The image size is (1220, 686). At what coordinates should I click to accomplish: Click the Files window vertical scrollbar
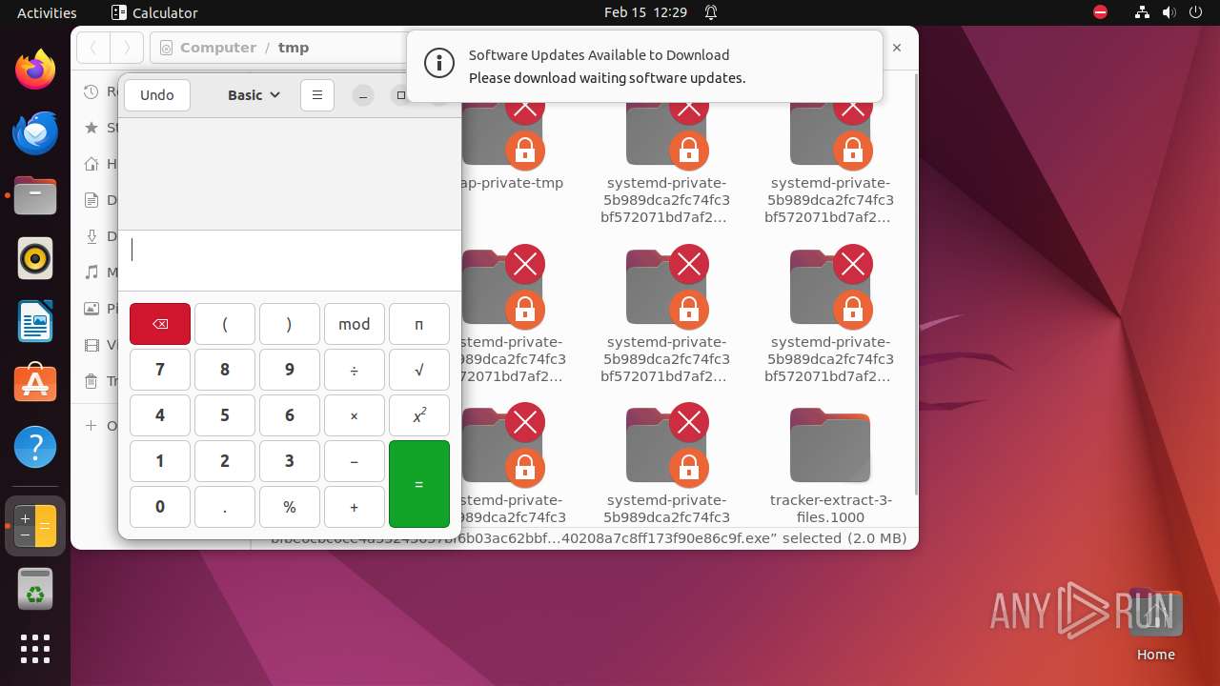[916, 286]
